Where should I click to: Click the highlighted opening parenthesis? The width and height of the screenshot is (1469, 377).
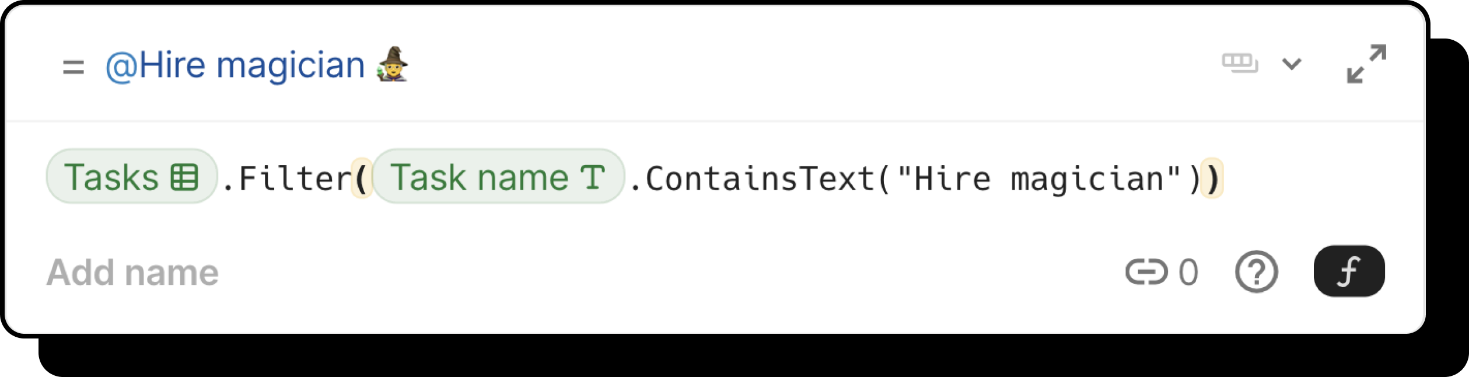361,179
